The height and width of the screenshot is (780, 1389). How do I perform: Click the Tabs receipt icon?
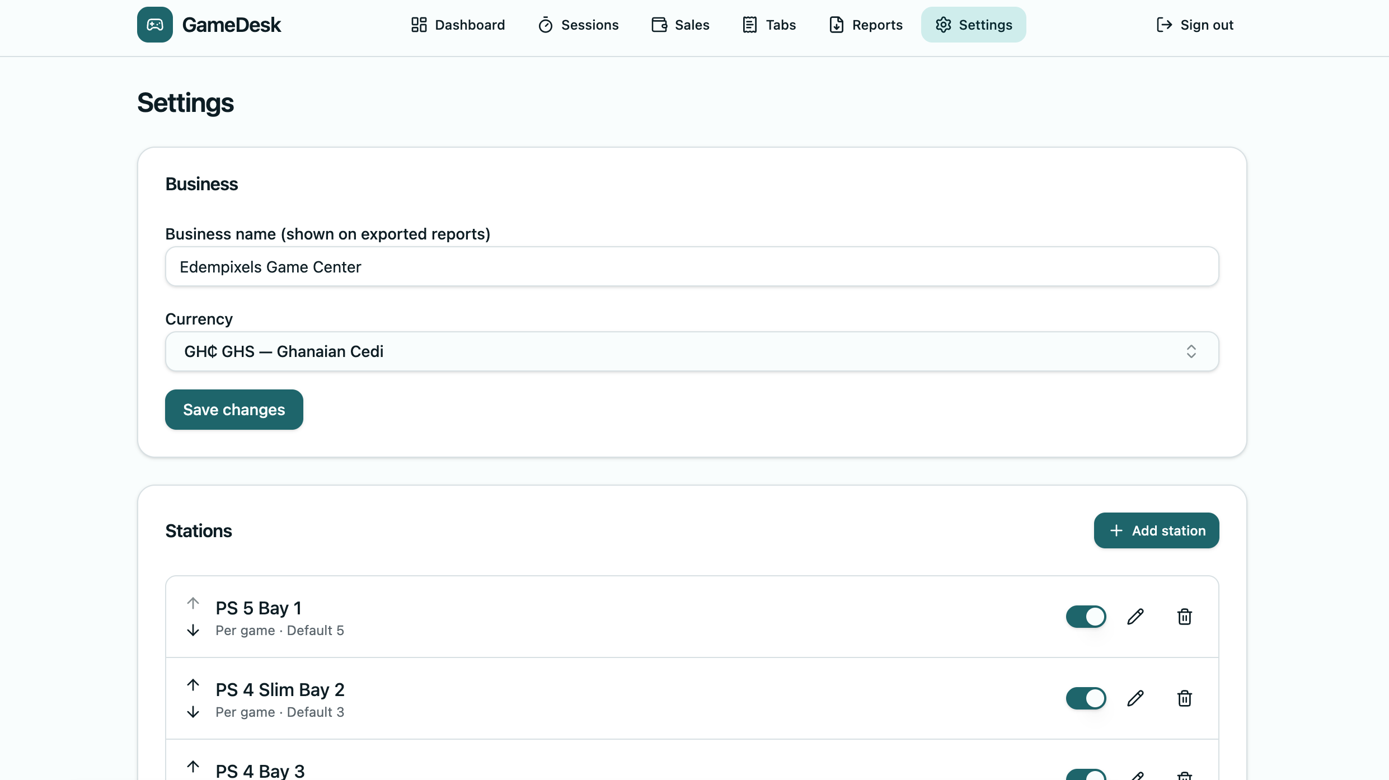750,25
